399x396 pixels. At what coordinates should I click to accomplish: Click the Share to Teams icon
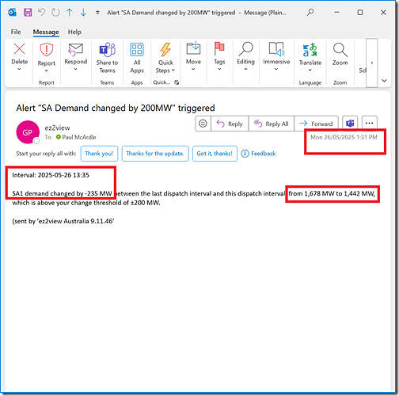click(107, 50)
